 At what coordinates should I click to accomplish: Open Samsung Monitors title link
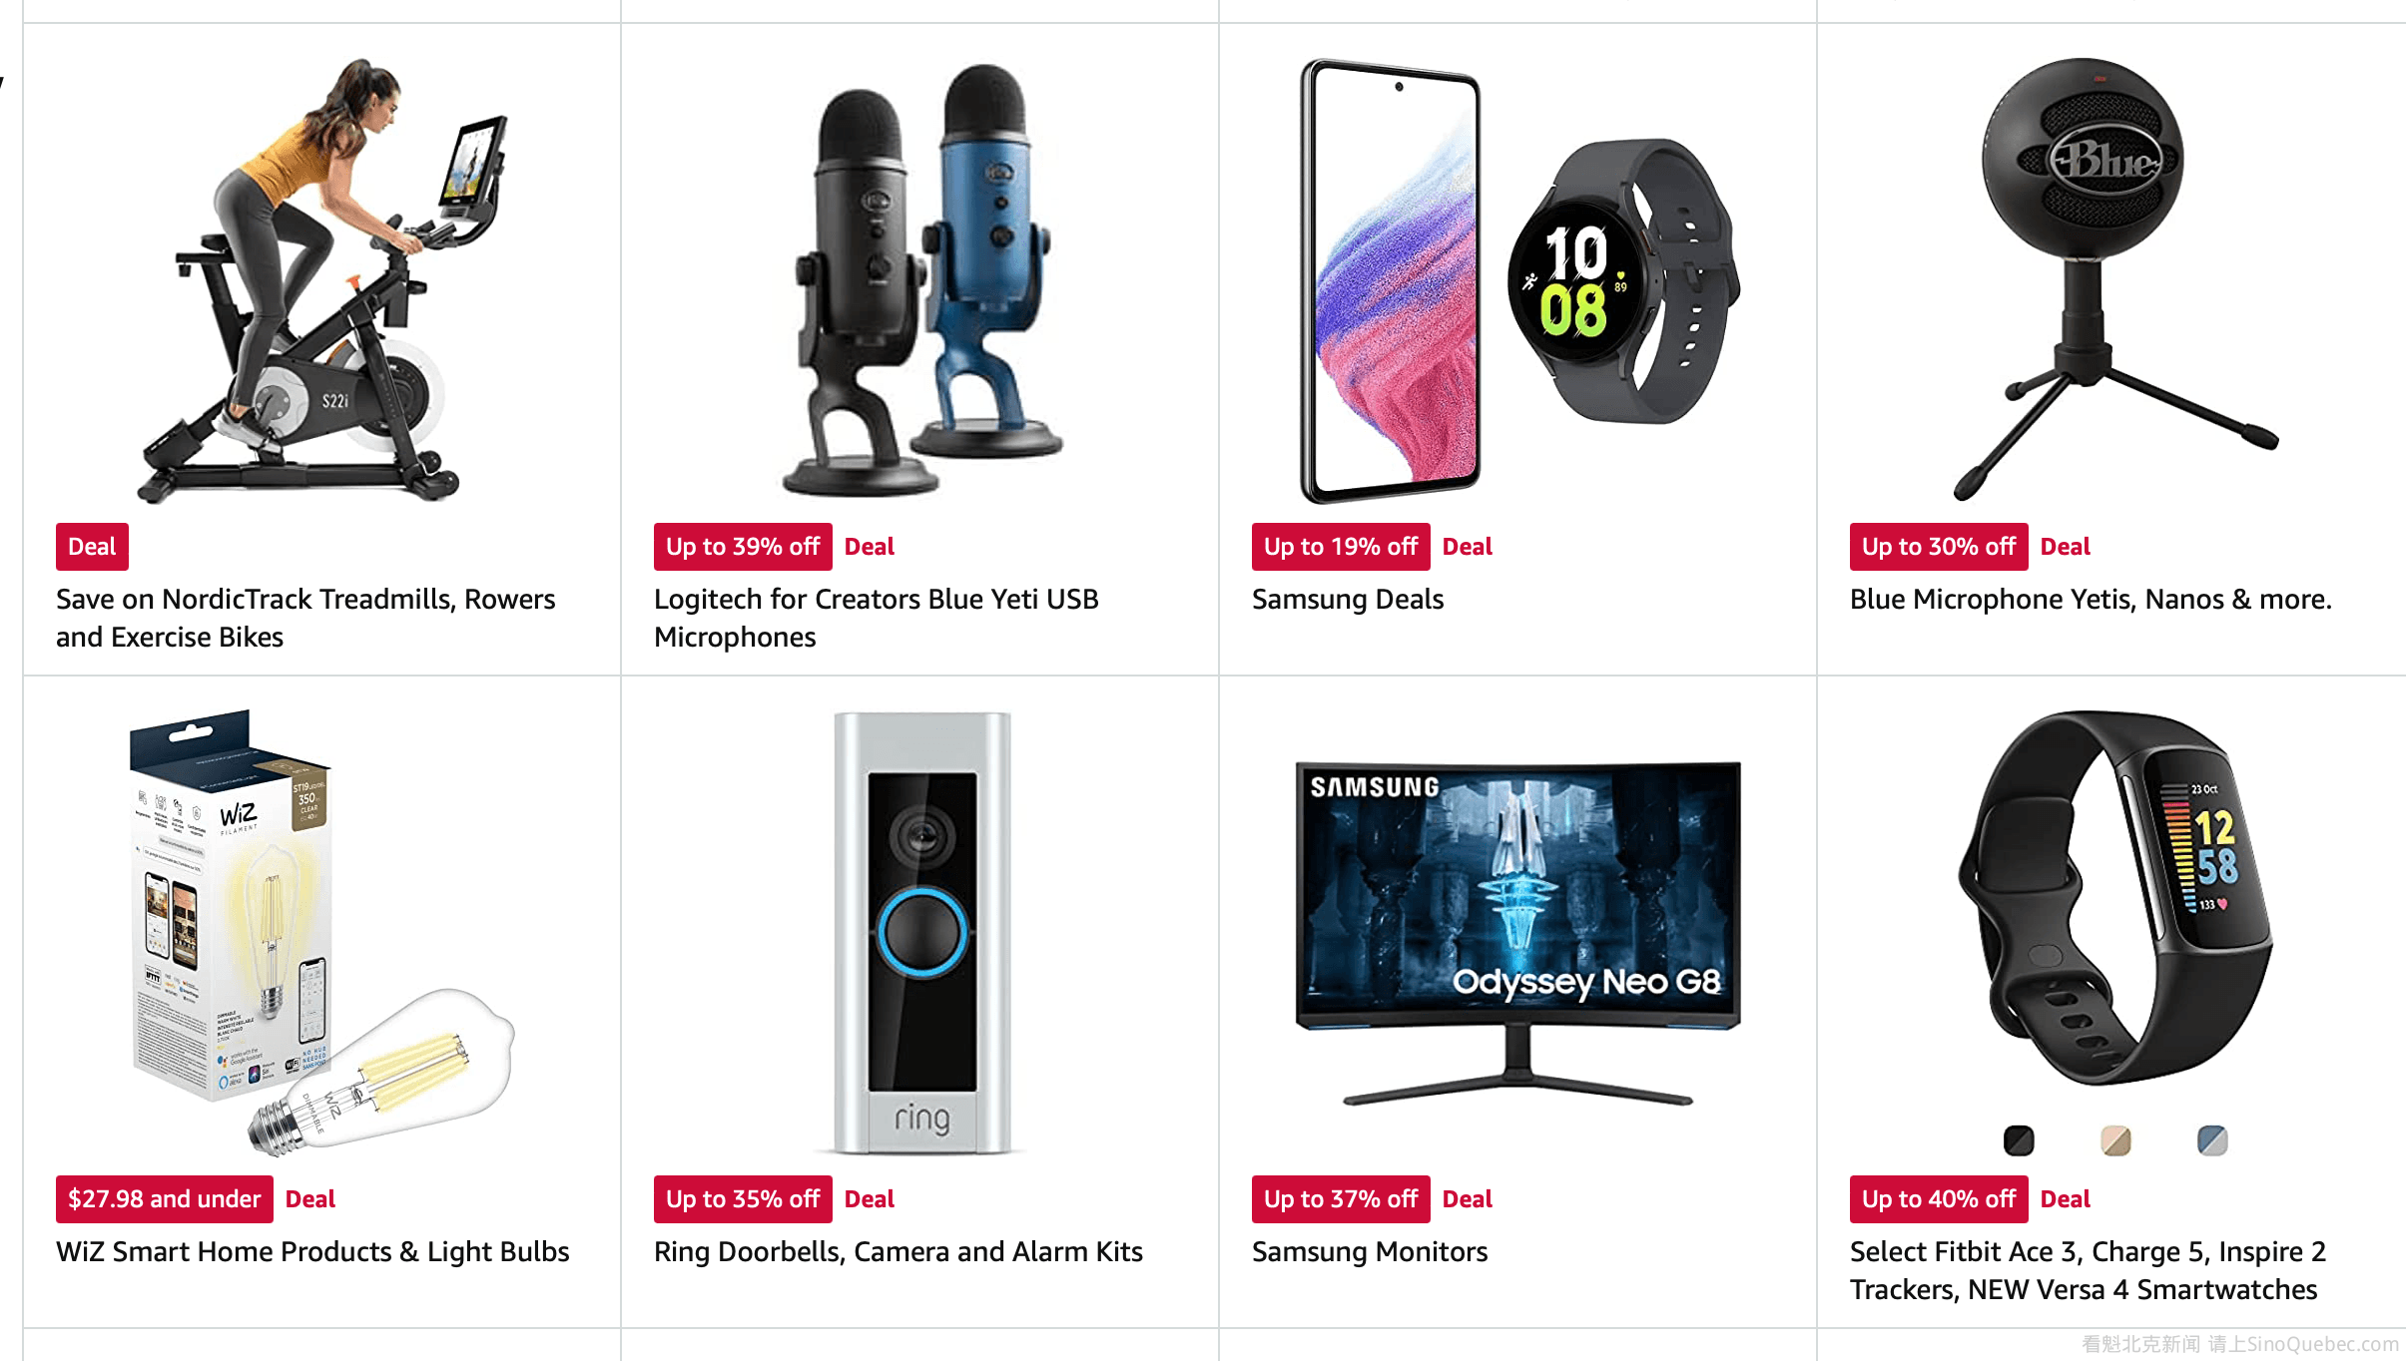point(1370,1251)
